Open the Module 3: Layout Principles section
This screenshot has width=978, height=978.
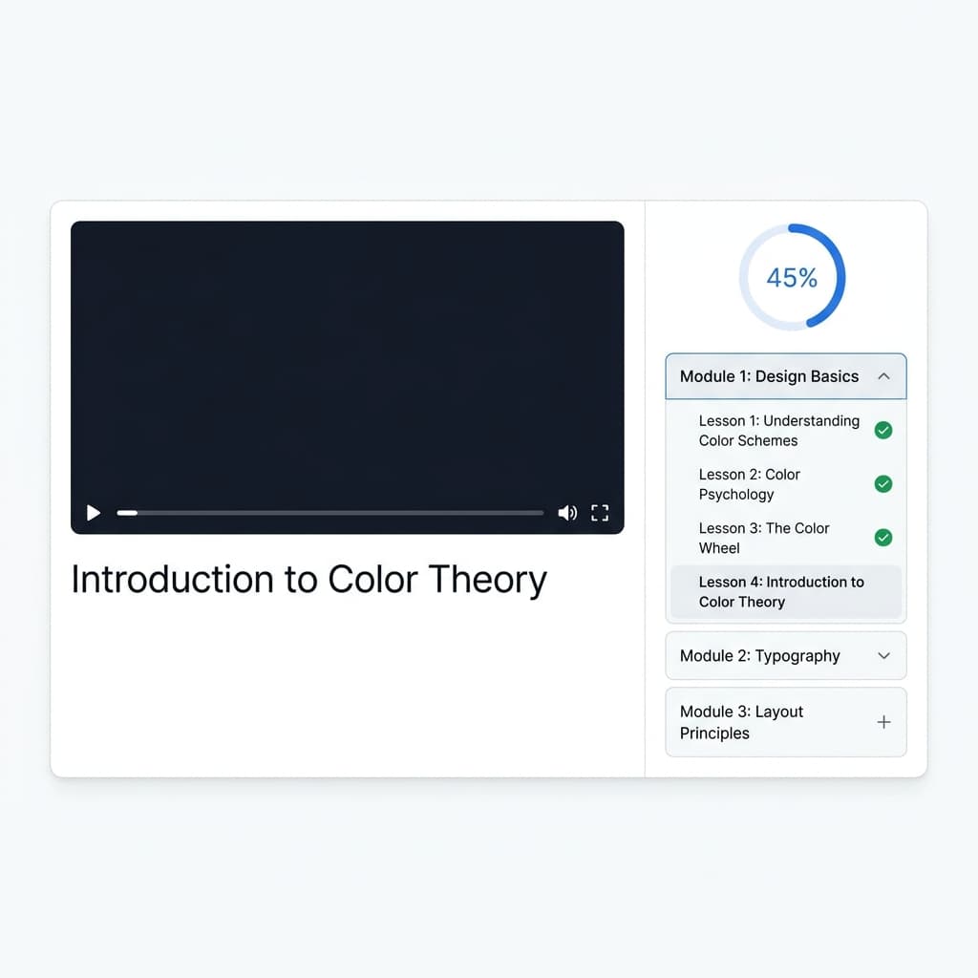(x=786, y=722)
